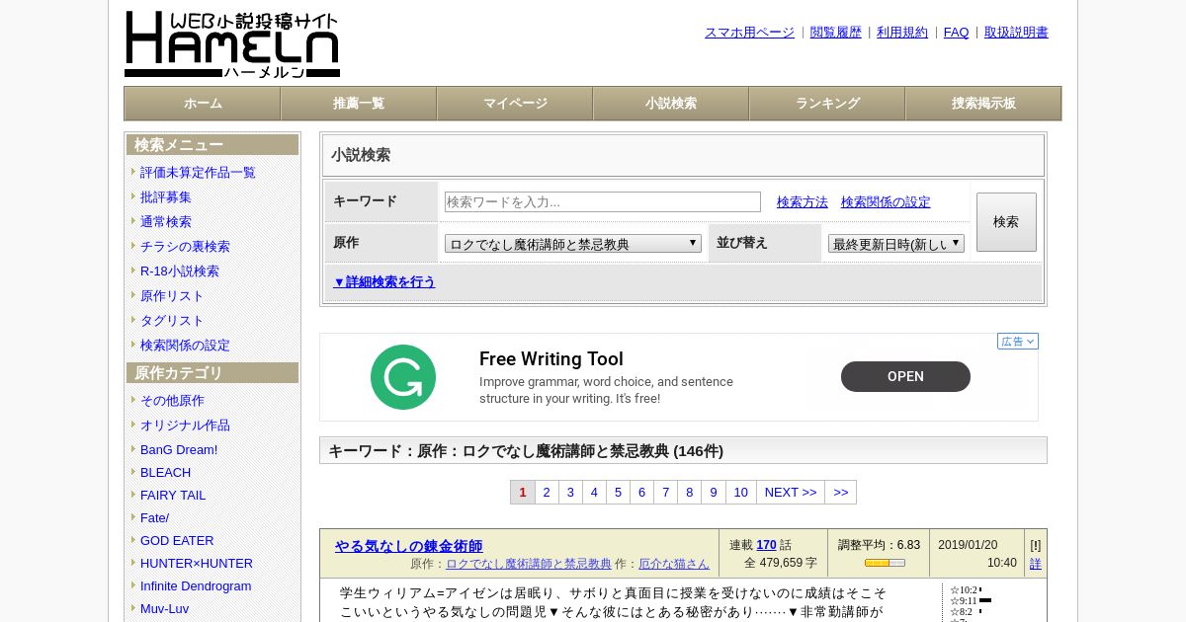Open the 詳 details link
Image resolution: width=1186 pixels, height=622 pixels.
[1036, 564]
